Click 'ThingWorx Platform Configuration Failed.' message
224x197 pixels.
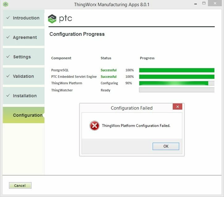coord(136,126)
